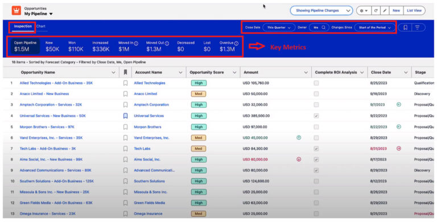Expand Opportunity Score column menu chevron
The width and height of the screenshot is (437, 222).
click(x=234, y=72)
